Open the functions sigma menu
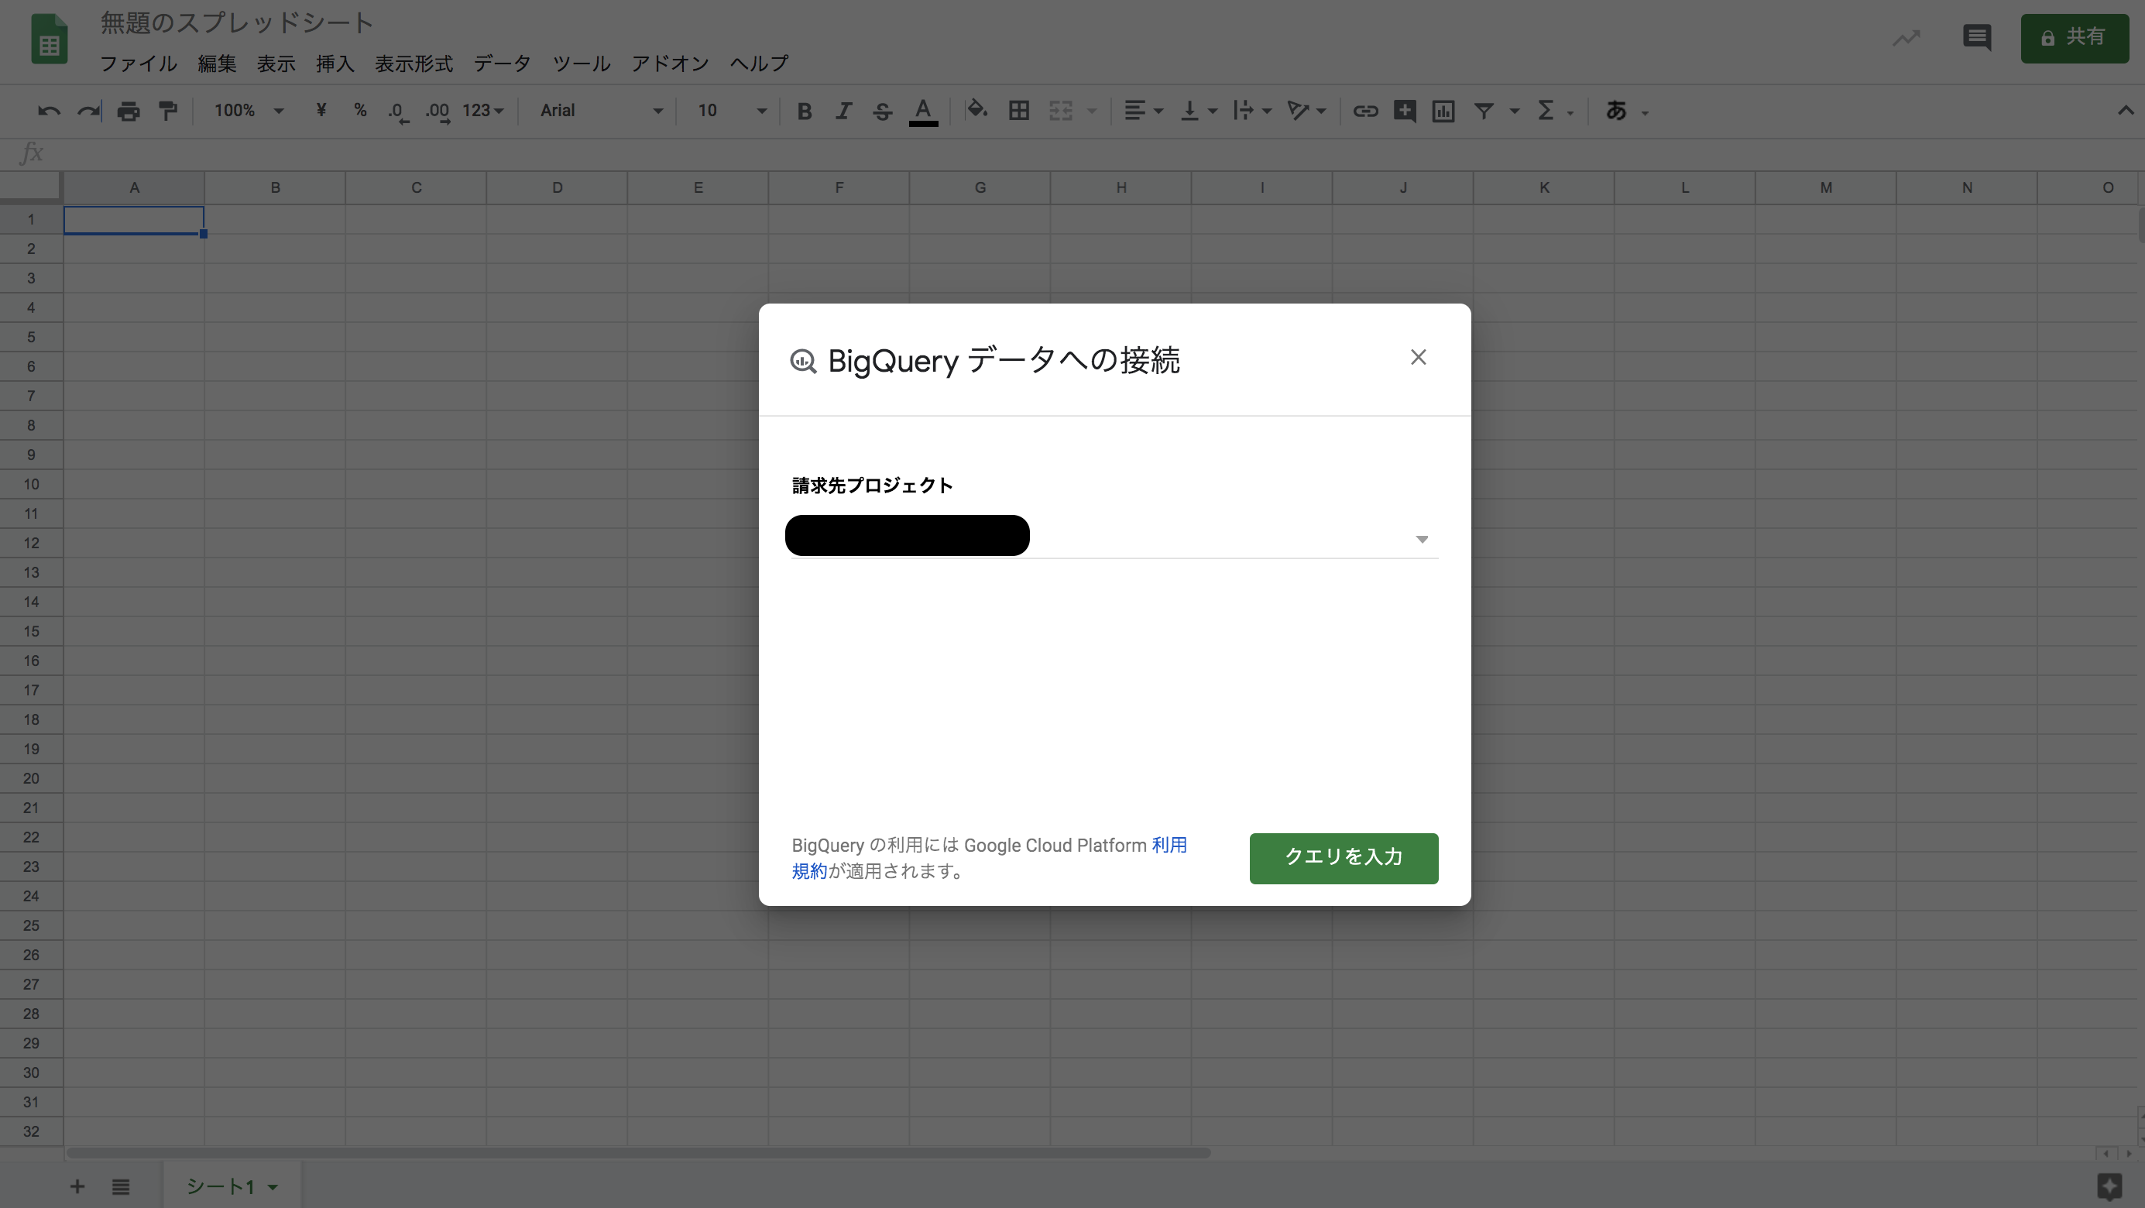This screenshot has height=1208, width=2145. [x=1546, y=111]
